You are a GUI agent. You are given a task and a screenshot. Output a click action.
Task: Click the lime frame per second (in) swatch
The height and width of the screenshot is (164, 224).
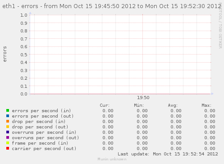(x=8, y=143)
